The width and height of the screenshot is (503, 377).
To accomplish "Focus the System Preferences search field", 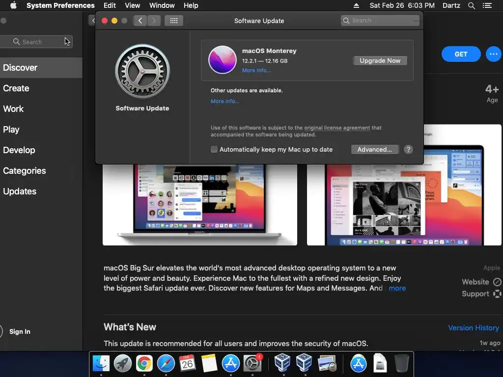I will pos(380,21).
